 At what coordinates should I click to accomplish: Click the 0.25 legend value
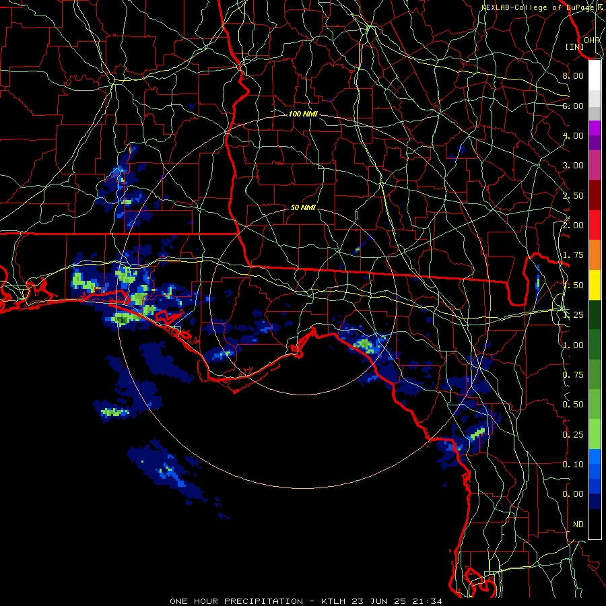pyautogui.click(x=573, y=435)
